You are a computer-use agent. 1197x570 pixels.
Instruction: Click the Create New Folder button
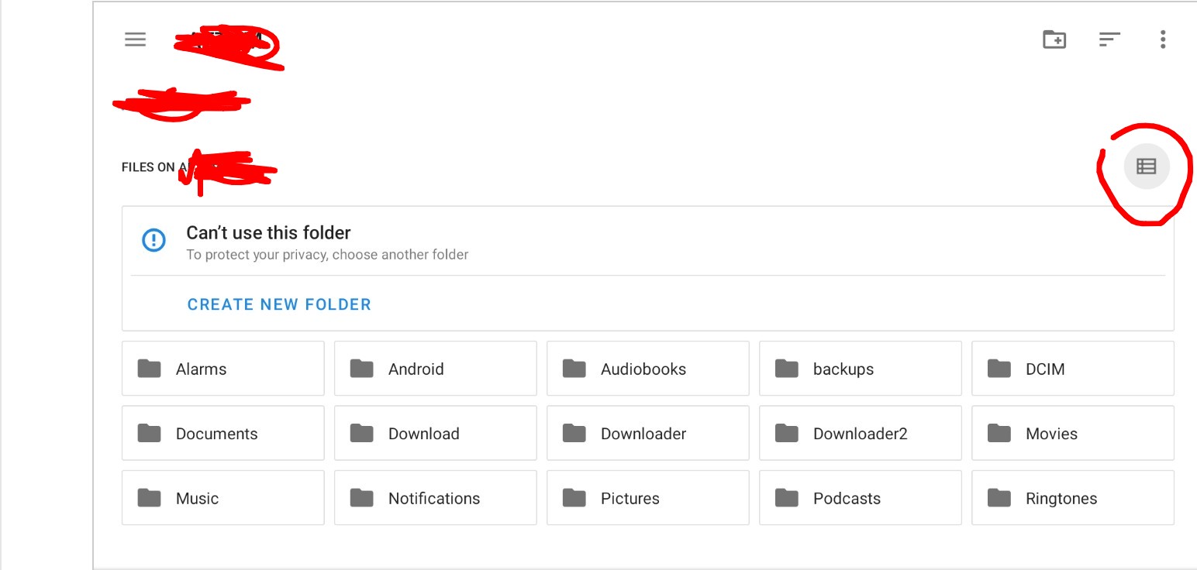(x=279, y=304)
